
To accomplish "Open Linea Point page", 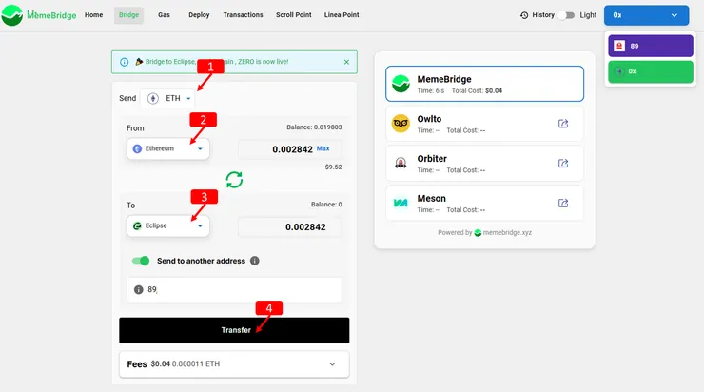I will [x=342, y=15].
